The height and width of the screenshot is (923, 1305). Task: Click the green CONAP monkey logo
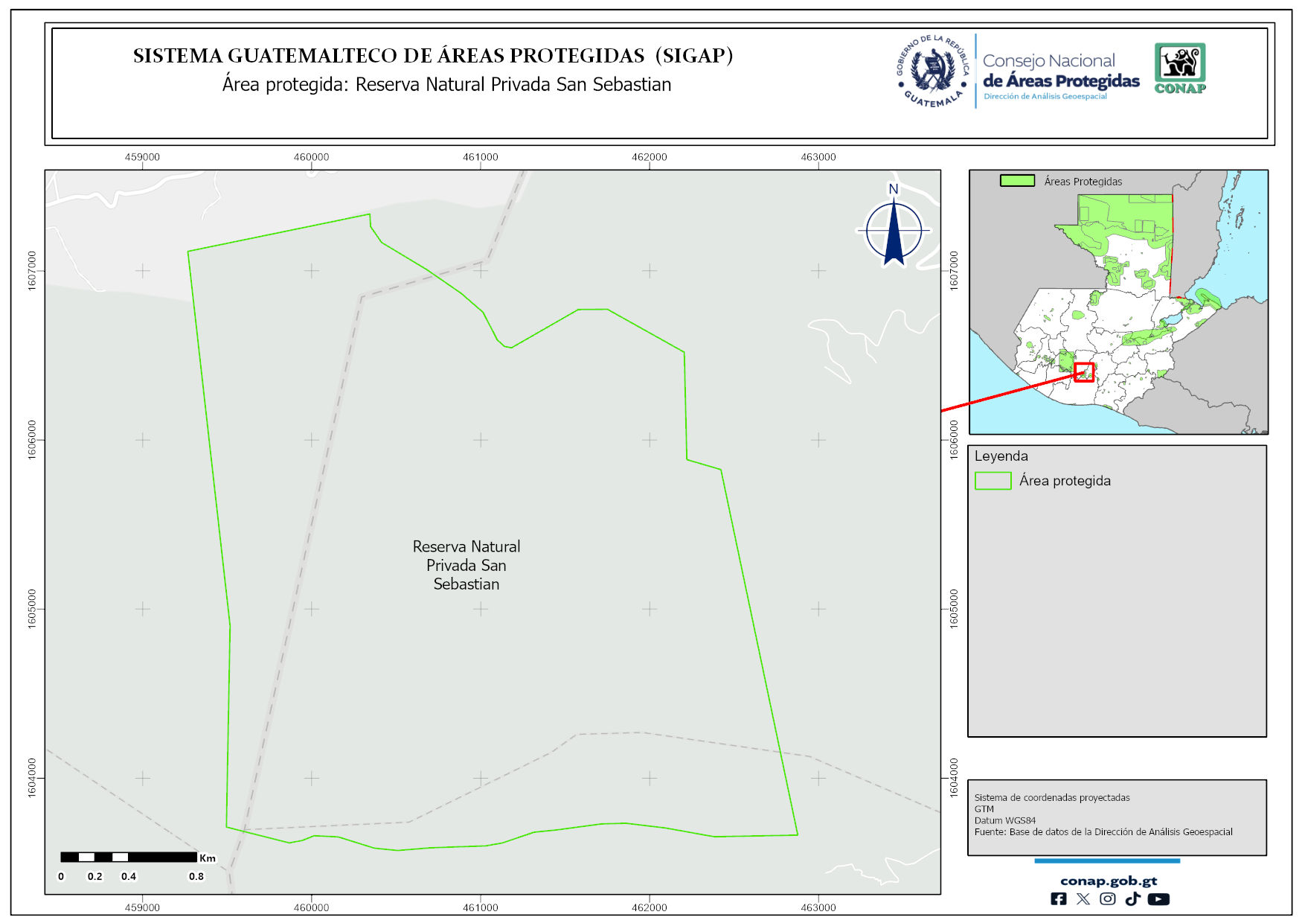[1179, 68]
